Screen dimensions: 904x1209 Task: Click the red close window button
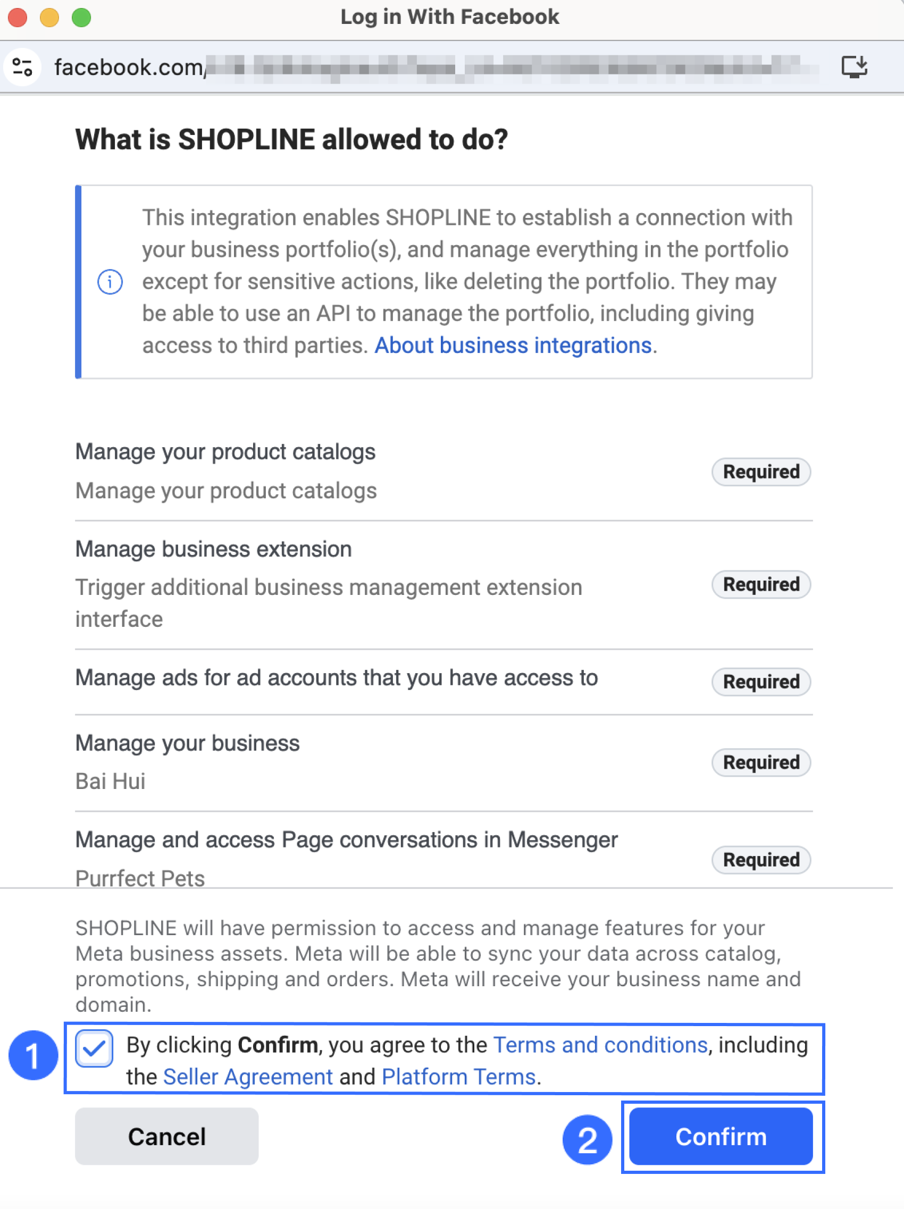click(x=18, y=18)
